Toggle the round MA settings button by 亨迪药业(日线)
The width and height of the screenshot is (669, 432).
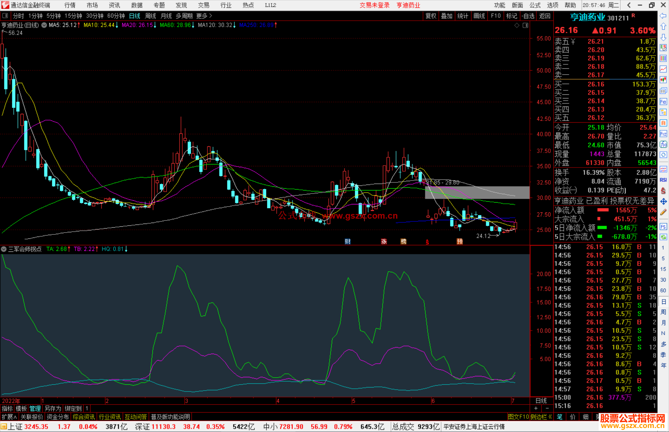[x=44, y=25]
